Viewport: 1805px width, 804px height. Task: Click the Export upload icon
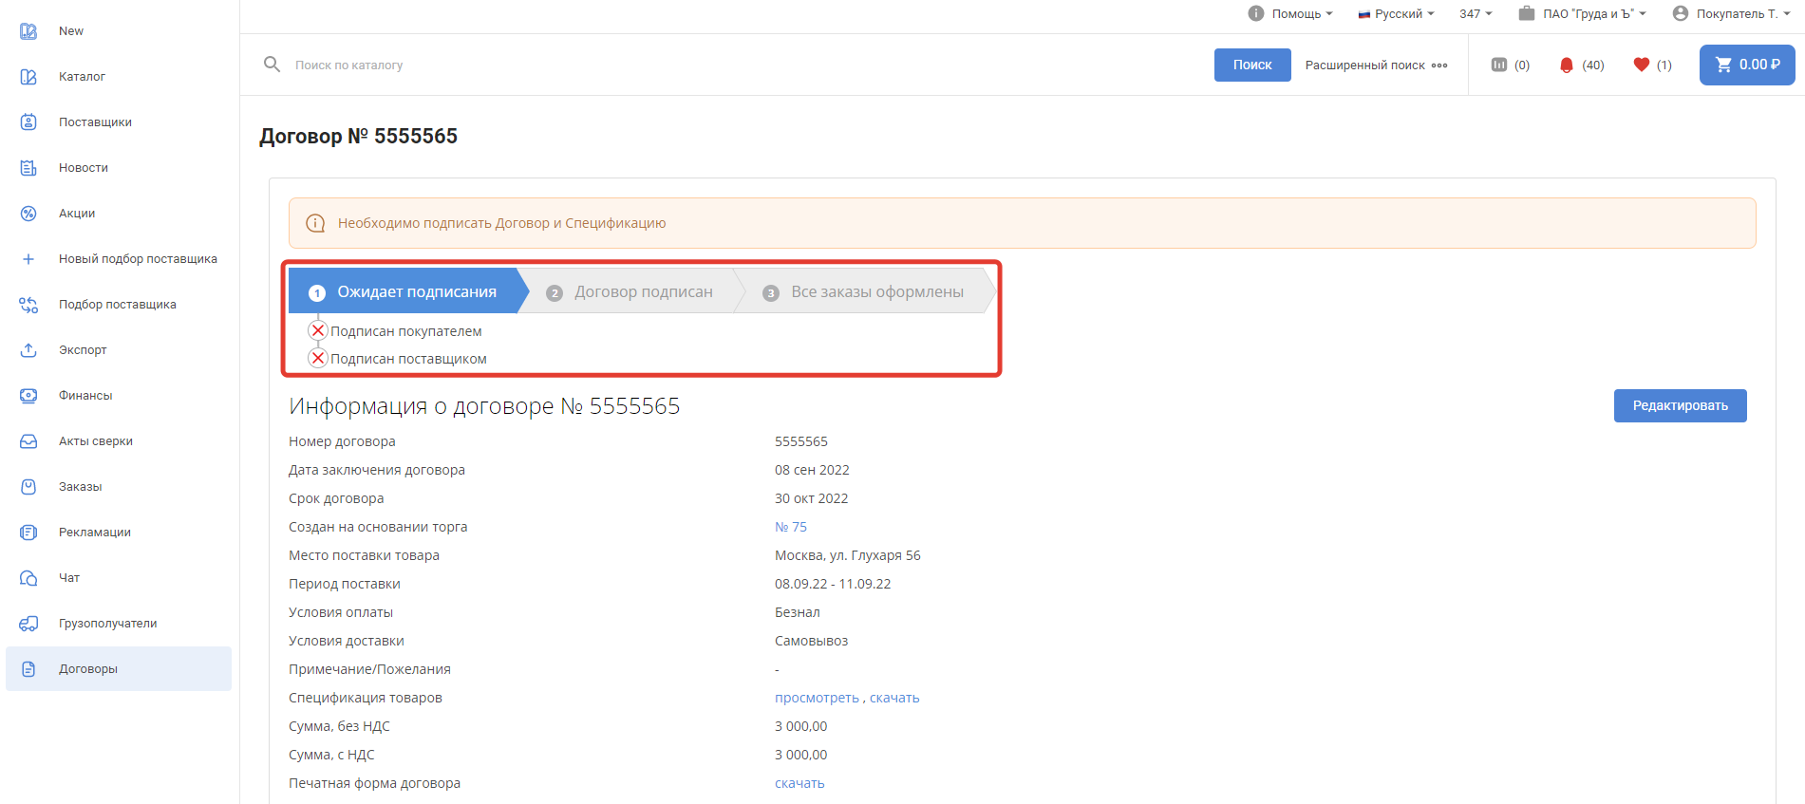(28, 350)
